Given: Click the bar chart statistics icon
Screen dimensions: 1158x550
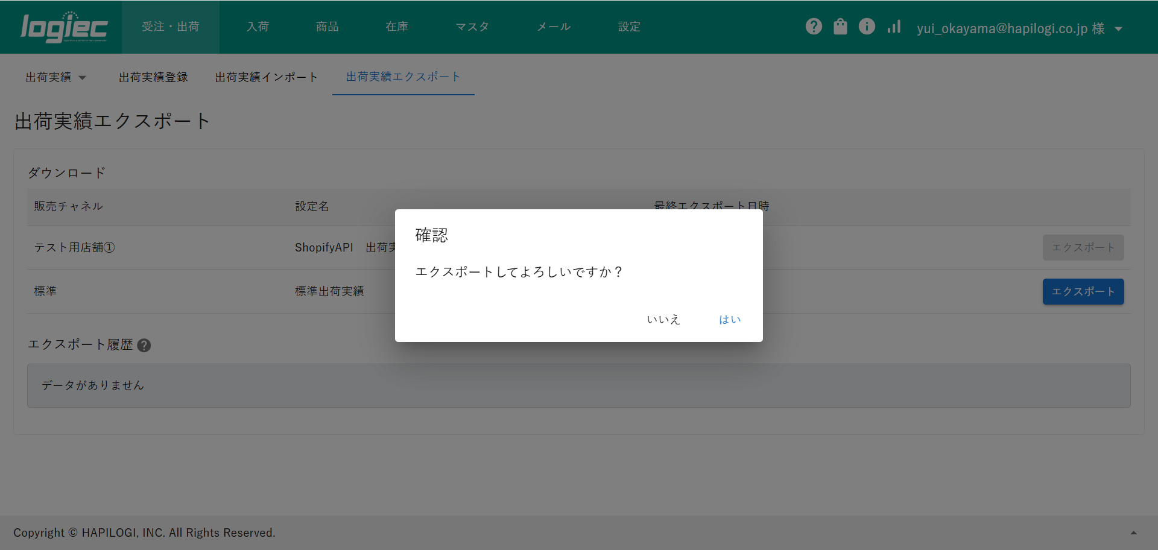Looking at the screenshot, I should click(x=894, y=27).
